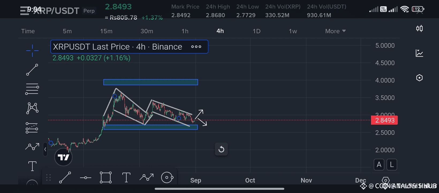
Task: Open the hexagon chart settings icon
Action: (419, 78)
